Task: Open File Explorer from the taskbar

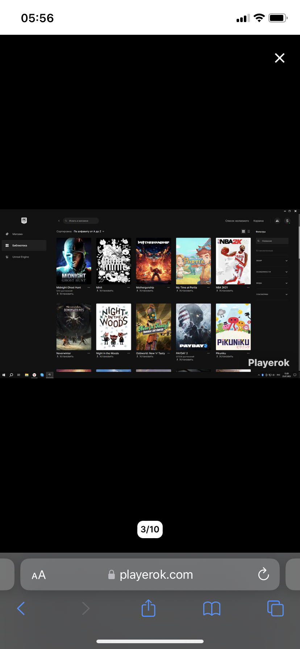Action: 26,375
